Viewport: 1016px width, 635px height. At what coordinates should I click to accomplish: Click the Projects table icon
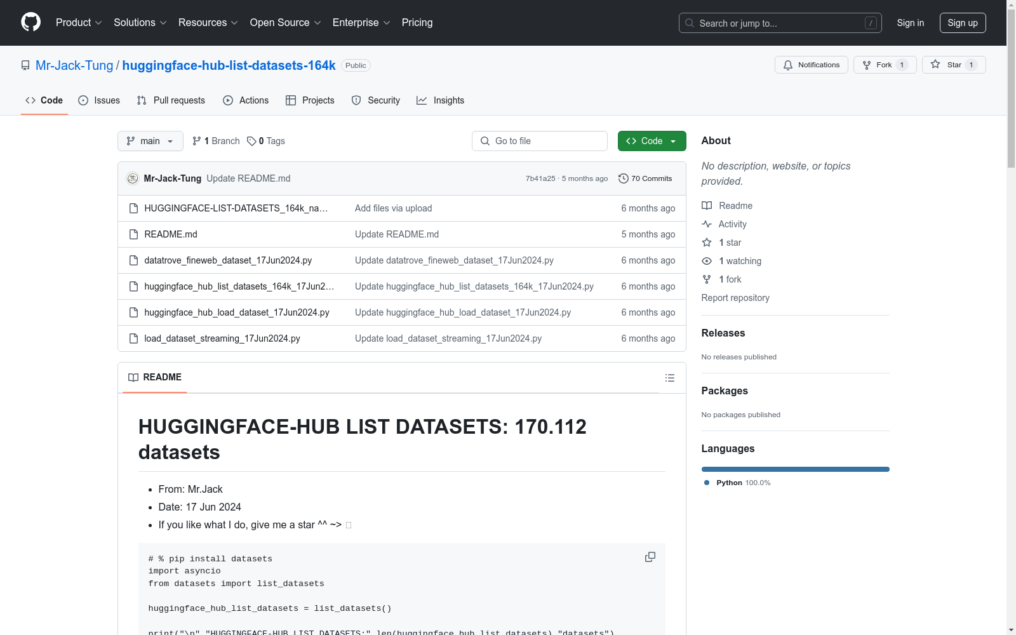pyautogui.click(x=291, y=100)
